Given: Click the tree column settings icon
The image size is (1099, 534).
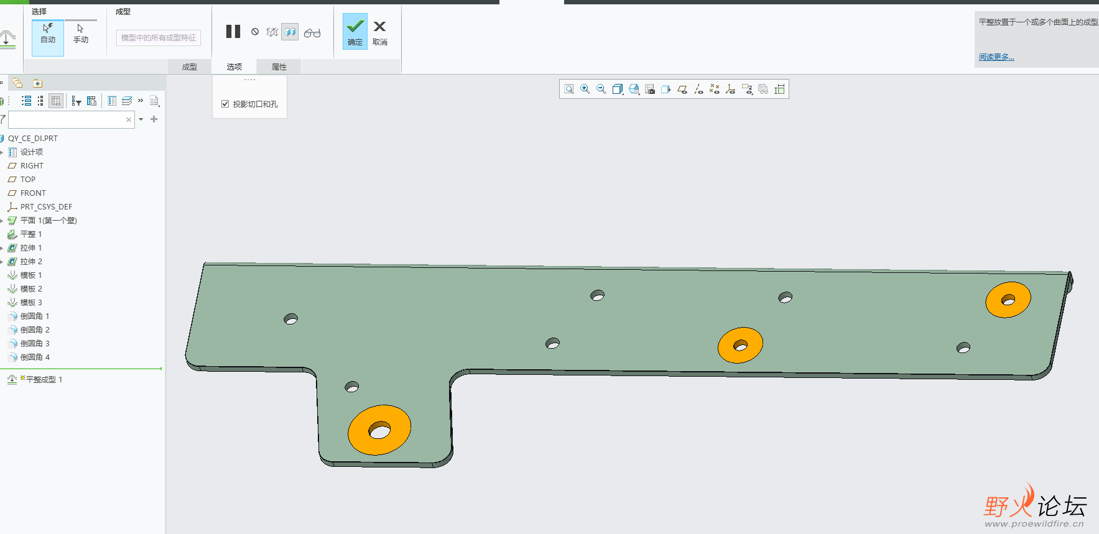Looking at the screenshot, I should [x=92, y=101].
